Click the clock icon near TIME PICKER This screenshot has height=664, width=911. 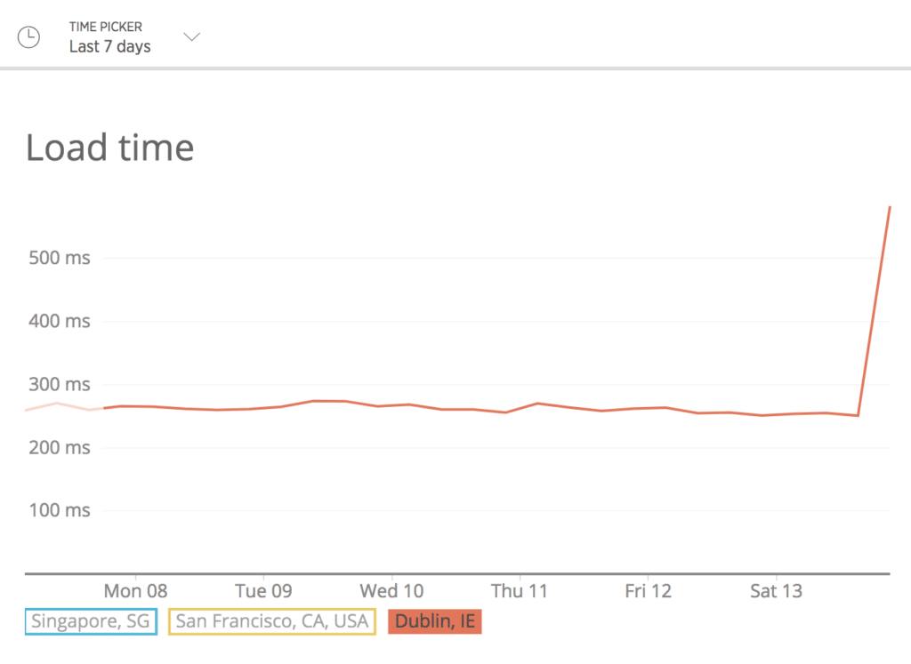click(28, 37)
